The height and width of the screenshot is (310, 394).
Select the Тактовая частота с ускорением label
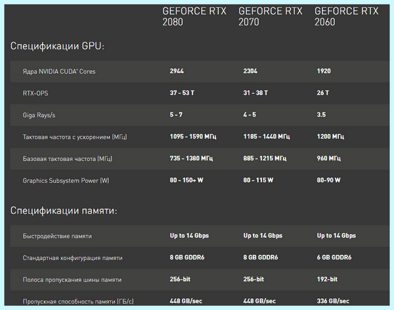[75, 137]
